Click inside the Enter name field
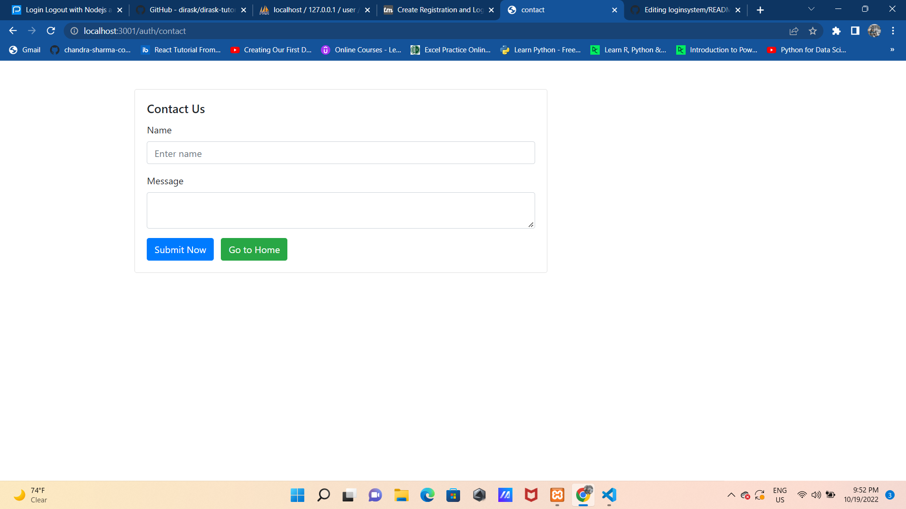The height and width of the screenshot is (509, 906). [341, 153]
